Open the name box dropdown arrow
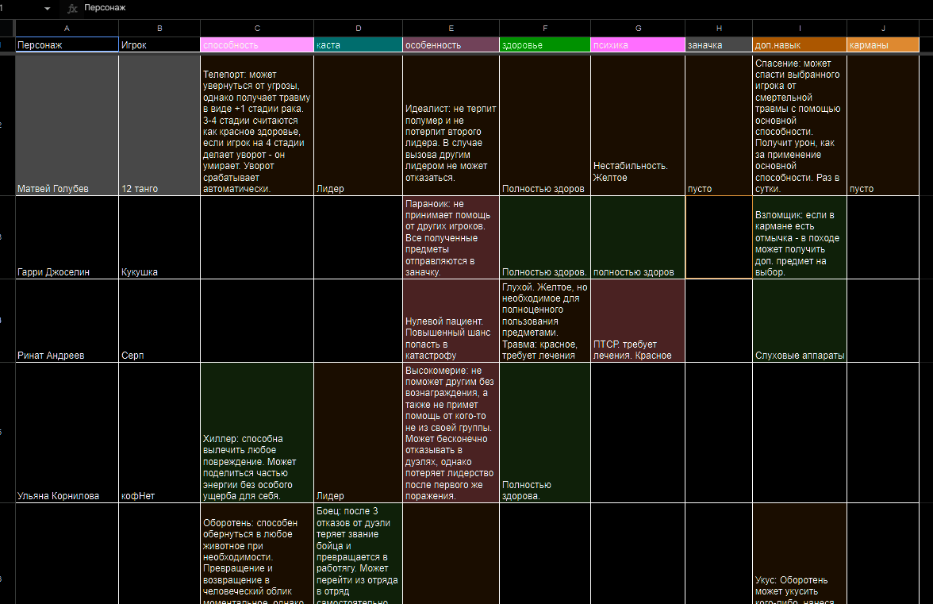The width and height of the screenshot is (933, 604). 48,8
